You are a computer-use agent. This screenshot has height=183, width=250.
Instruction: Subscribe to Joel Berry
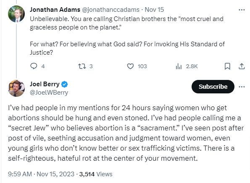coord(213,87)
